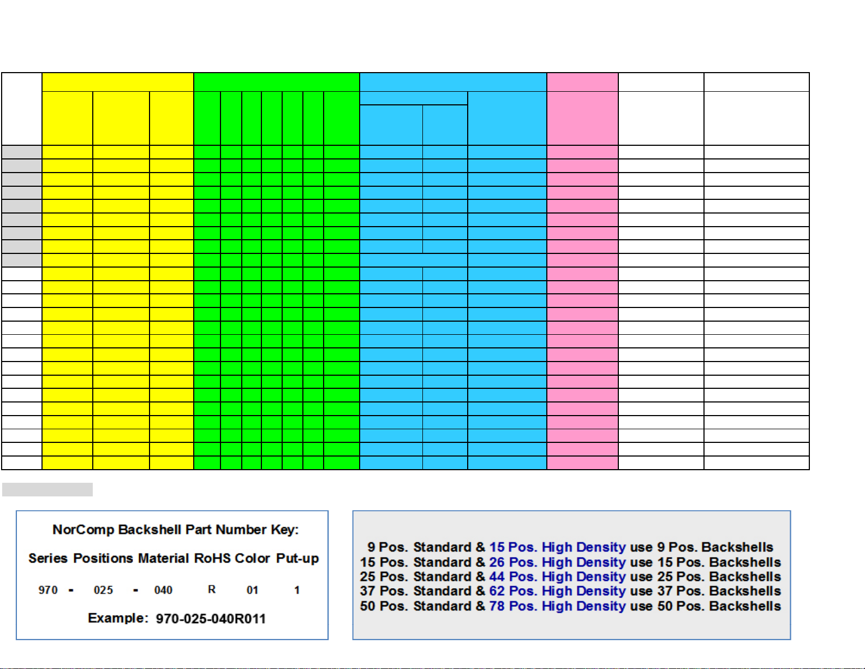
Task: Click 'use 9 Pos. Backshells' text
Action: point(702,547)
